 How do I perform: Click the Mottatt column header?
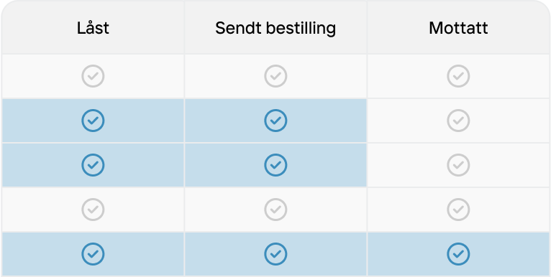point(458,28)
